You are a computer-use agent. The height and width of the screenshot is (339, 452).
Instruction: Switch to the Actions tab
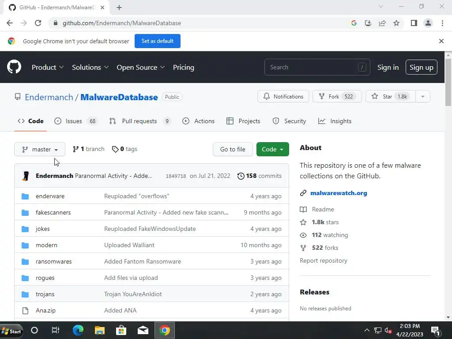198,121
